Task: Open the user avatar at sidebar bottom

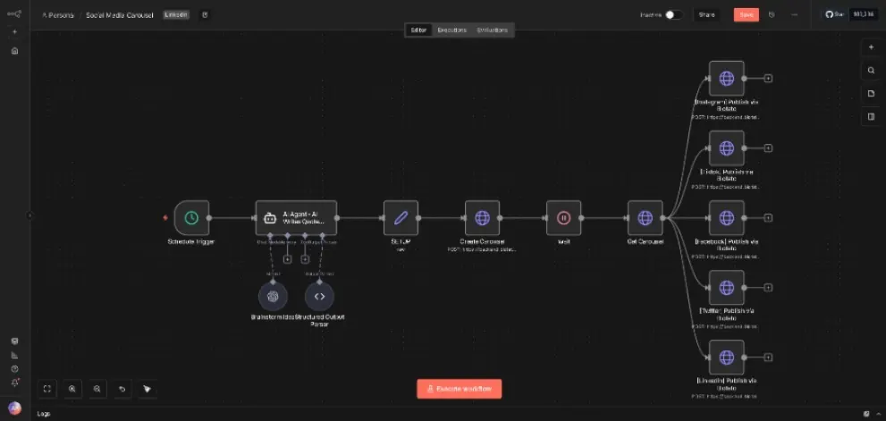Action: [x=14, y=408]
